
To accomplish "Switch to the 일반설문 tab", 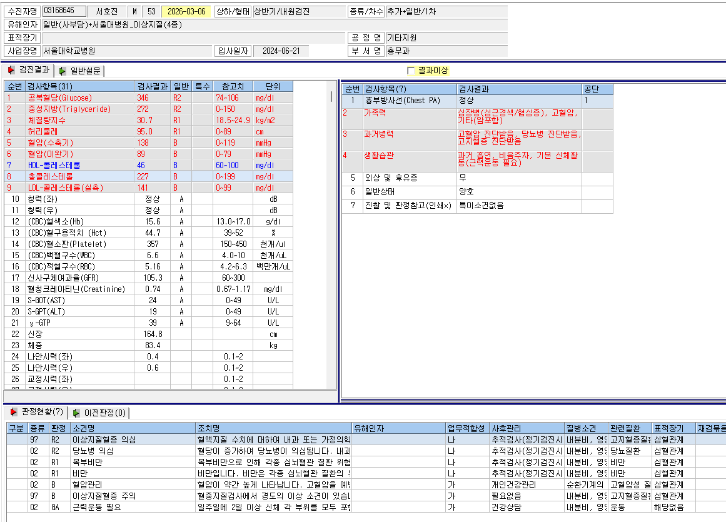I will coord(79,71).
